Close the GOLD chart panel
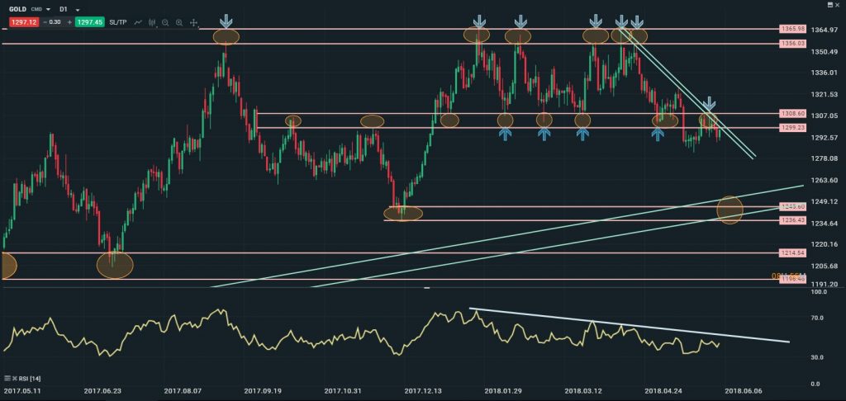846x401 pixels. [839, 4]
